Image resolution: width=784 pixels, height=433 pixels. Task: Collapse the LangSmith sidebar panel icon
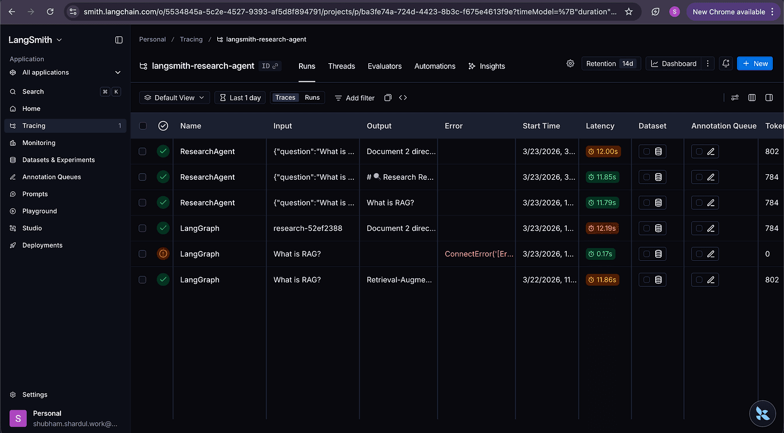pos(119,40)
